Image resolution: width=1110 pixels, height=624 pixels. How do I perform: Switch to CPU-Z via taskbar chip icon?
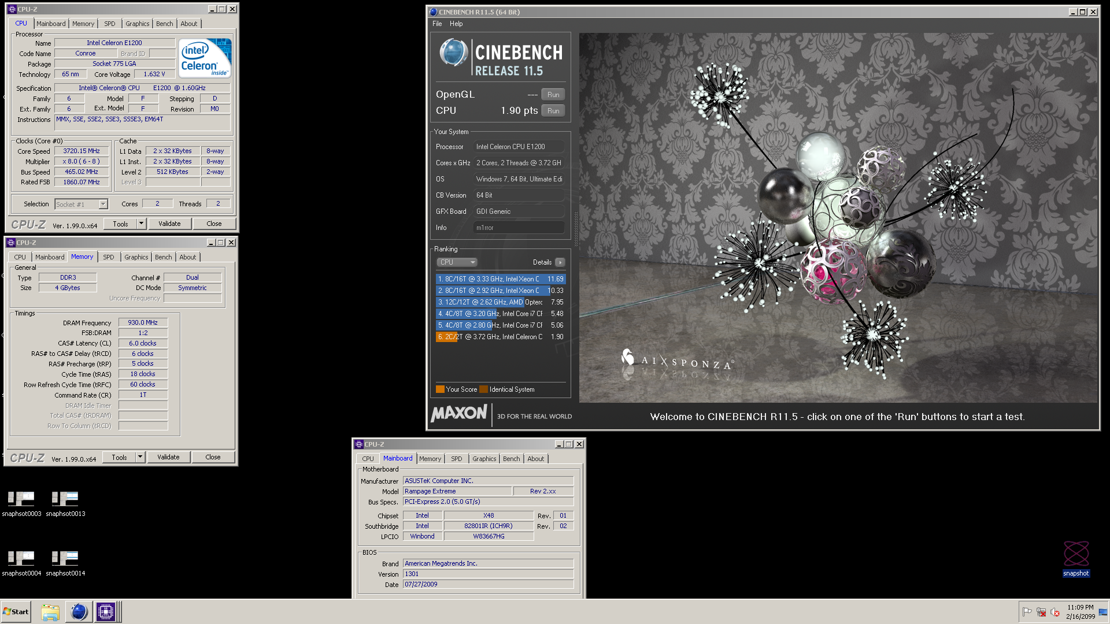pyautogui.click(x=106, y=612)
